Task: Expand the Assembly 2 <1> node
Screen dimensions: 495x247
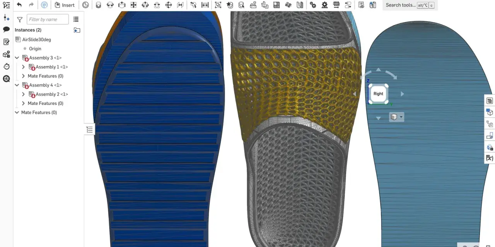Action: click(24, 94)
